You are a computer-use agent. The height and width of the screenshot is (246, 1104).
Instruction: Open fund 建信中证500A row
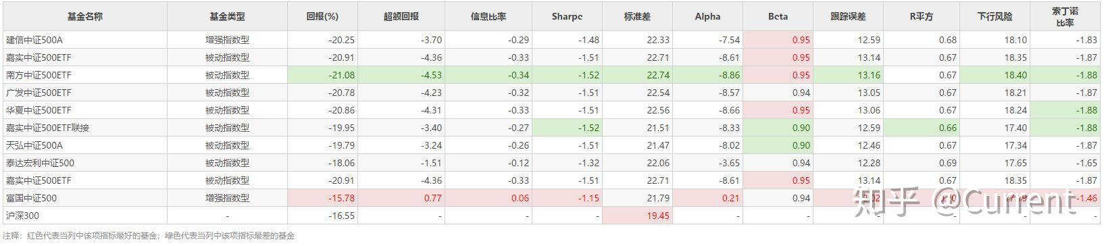pyautogui.click(x=551, y=40)
